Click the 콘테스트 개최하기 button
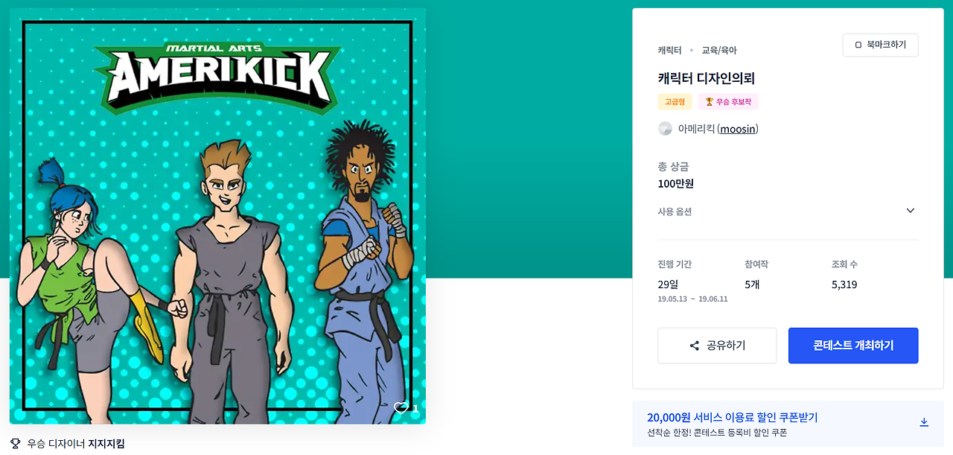This screenshot has height=455, width=953. click(853, 346)
